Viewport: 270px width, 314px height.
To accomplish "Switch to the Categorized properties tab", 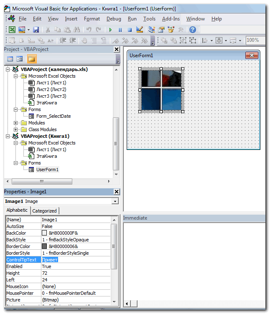I will pyautogui.click(x=45, y=211).
